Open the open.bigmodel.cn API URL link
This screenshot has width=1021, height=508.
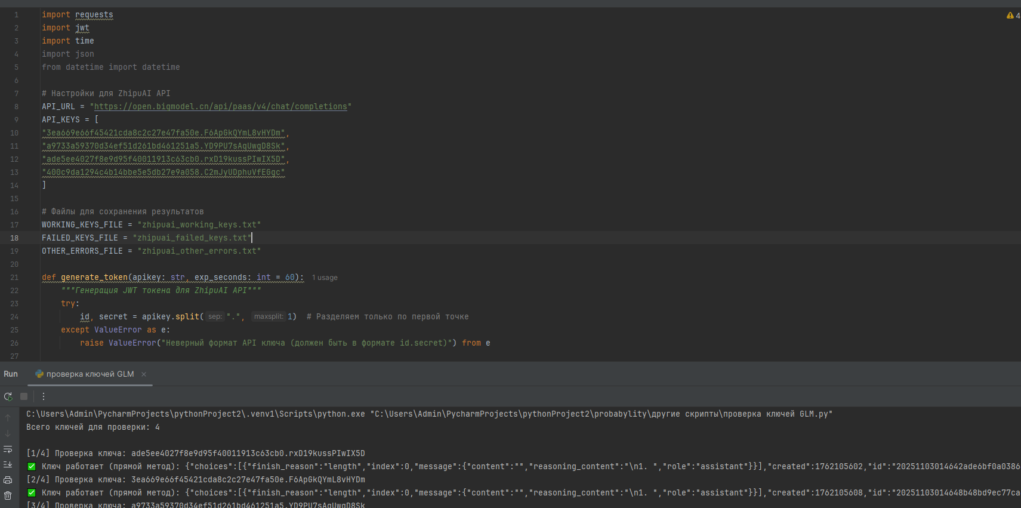220,107
